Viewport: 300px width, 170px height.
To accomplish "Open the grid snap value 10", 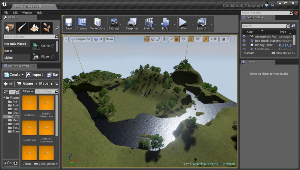I will point(183,39).
